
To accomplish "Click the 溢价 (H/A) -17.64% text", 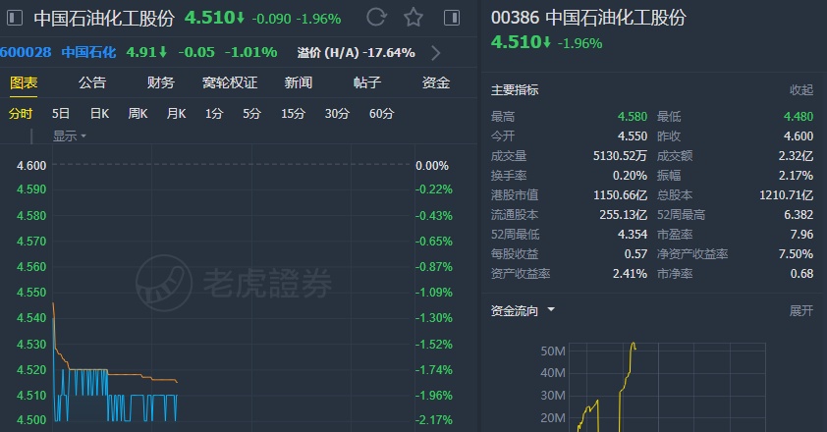I will coord(356,53).
